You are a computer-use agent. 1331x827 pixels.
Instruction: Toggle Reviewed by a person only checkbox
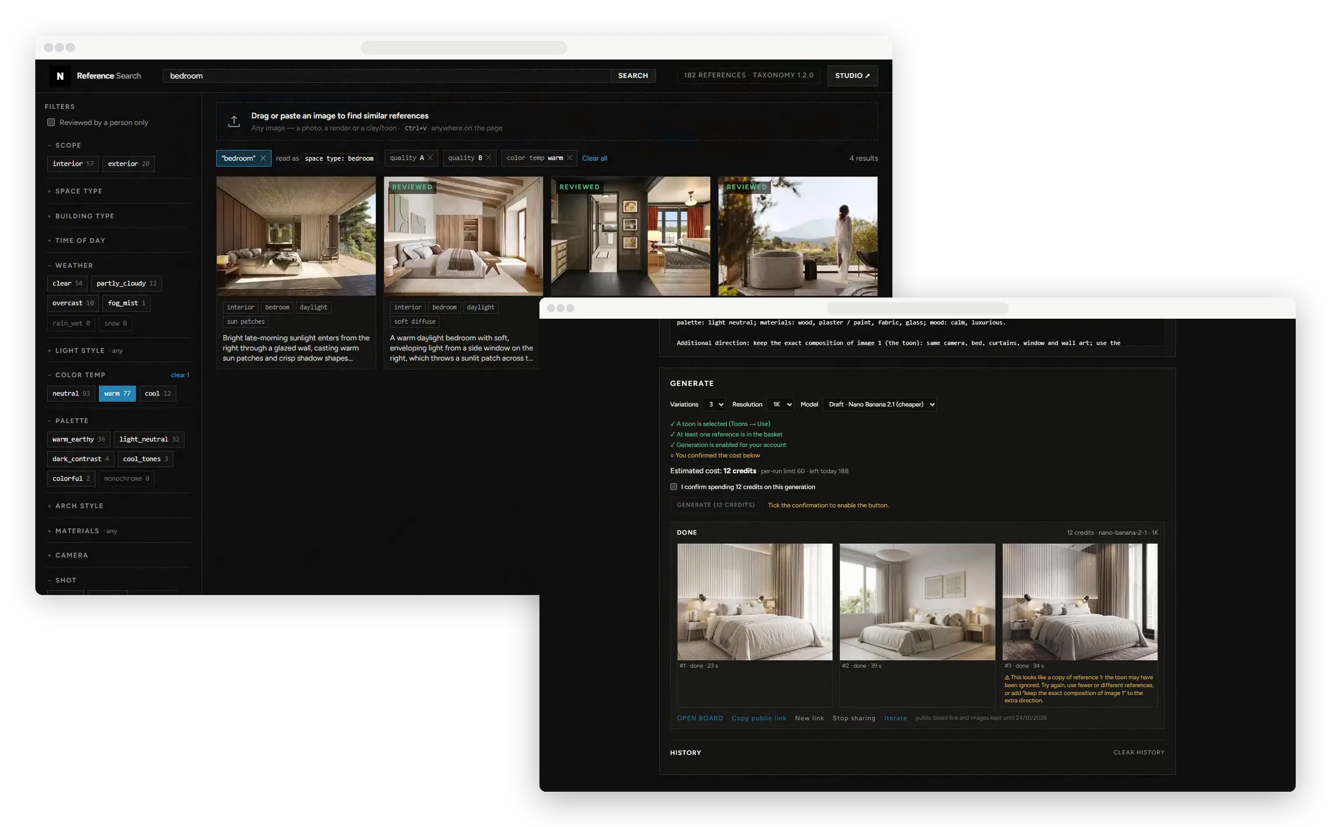coord(51,123)
